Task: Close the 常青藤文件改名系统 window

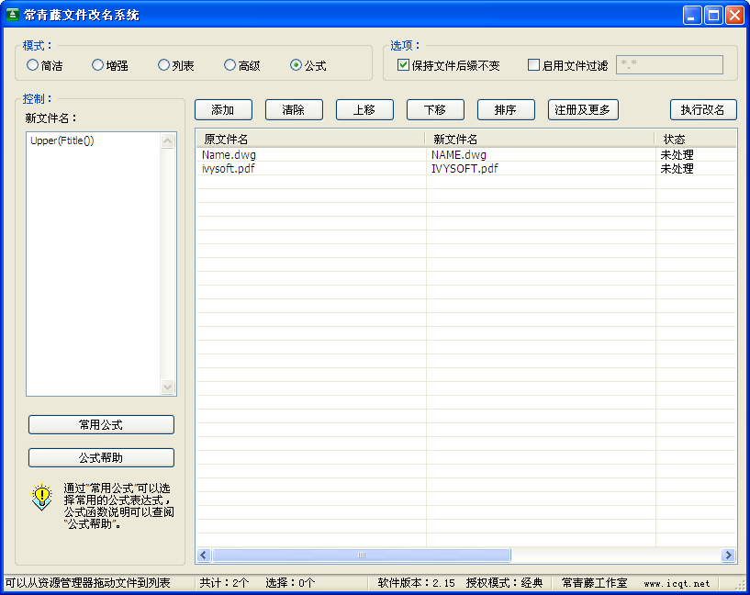Action: point(734,16)
